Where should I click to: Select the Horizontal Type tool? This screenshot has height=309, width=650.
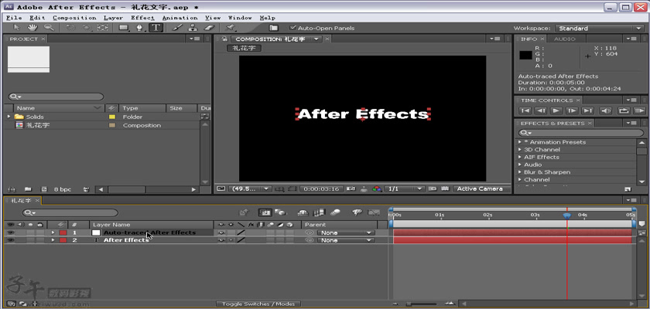tap(156, 28)
